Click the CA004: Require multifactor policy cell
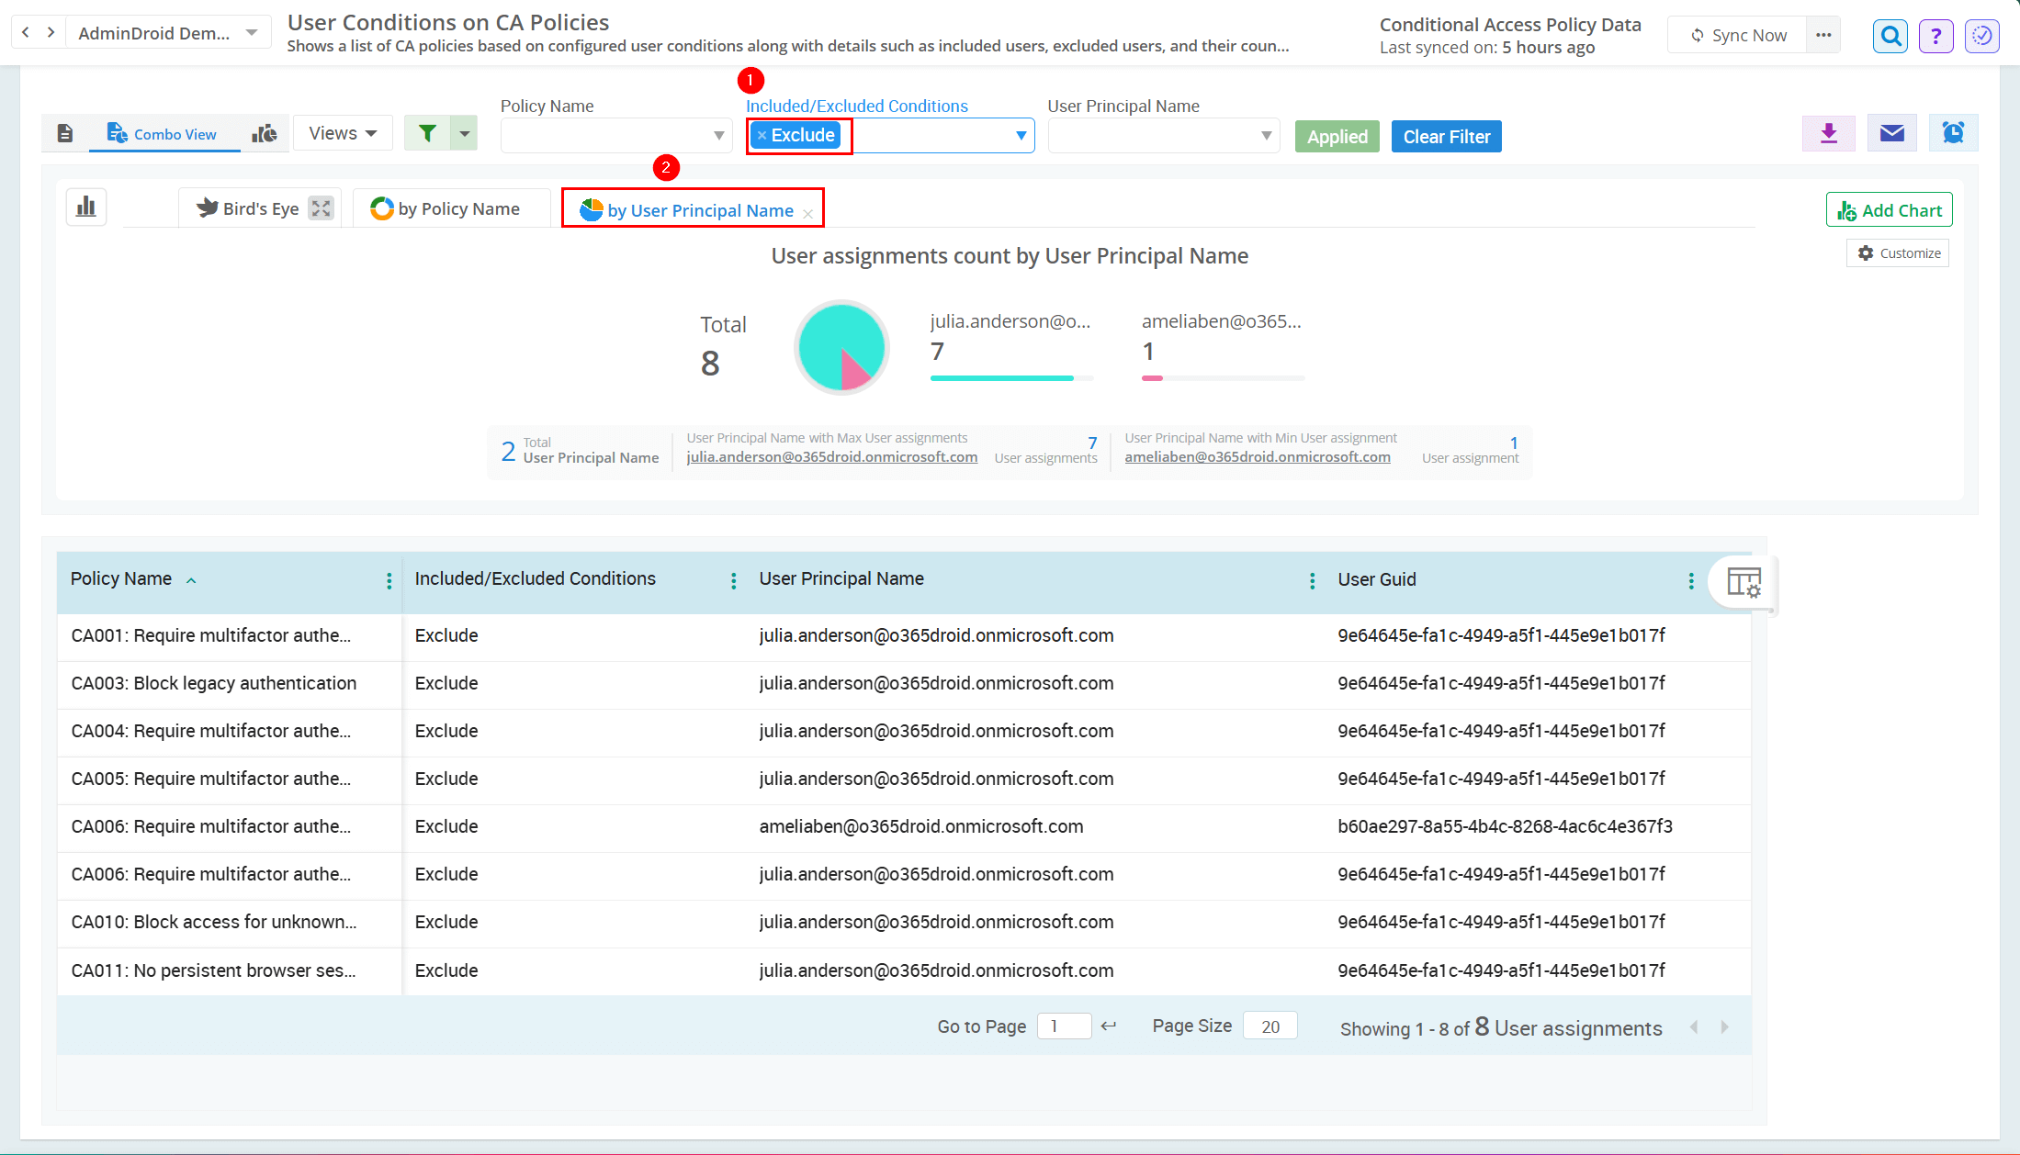The width and height of the screenshot is (2020, 1155). [211, 731]
